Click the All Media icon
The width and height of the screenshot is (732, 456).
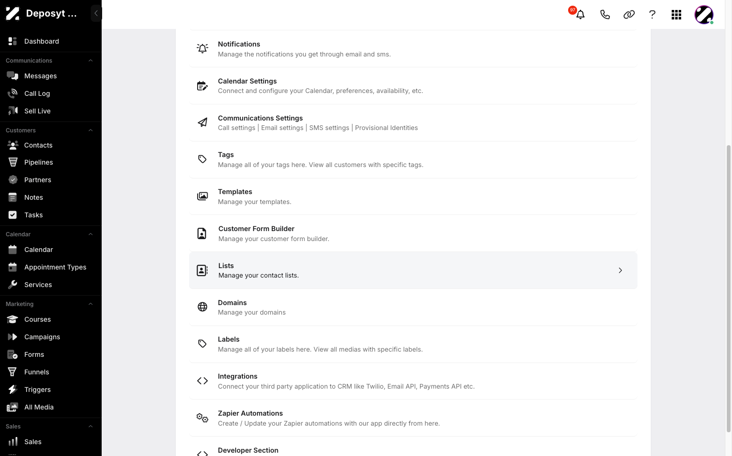[13, 407]
